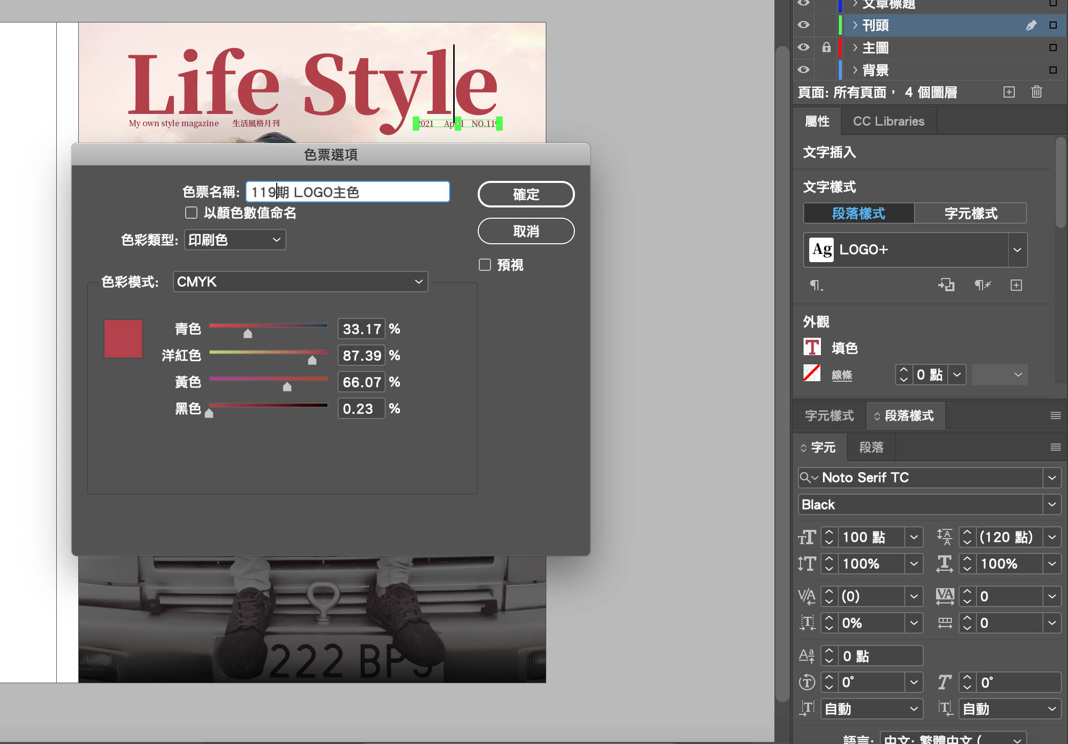Viewport: 1068px width, 744px height.
Task: Click the 確定 button
Action: click(526, 194)
